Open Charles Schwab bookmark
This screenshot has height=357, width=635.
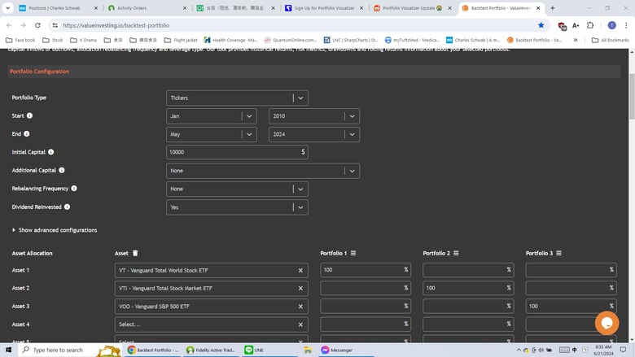(473, 40)
